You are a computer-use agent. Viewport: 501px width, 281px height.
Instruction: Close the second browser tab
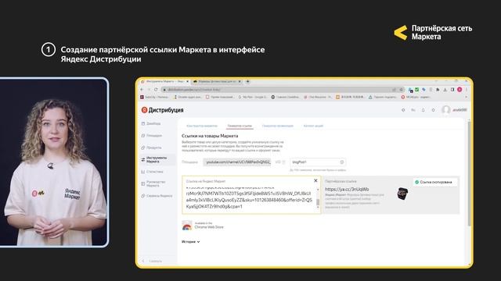coord(240,81)
